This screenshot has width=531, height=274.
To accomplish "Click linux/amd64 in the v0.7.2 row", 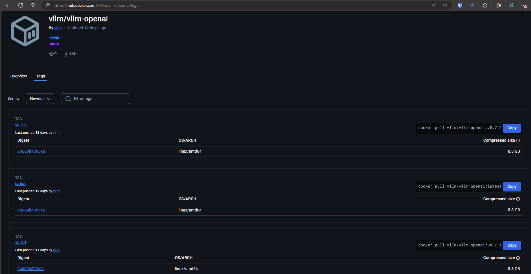I will (190, 151).
